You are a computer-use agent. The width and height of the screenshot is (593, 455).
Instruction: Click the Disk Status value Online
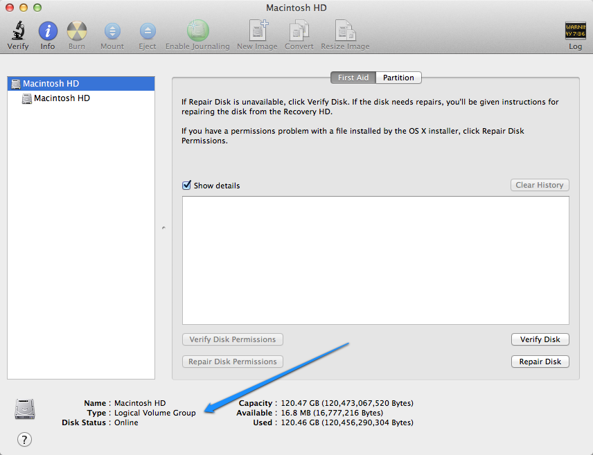click(x=126, y=422)
